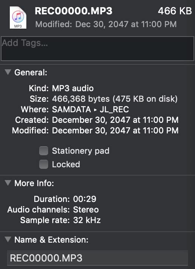Click the JL_REC folder in path

(x=114, y=110)
